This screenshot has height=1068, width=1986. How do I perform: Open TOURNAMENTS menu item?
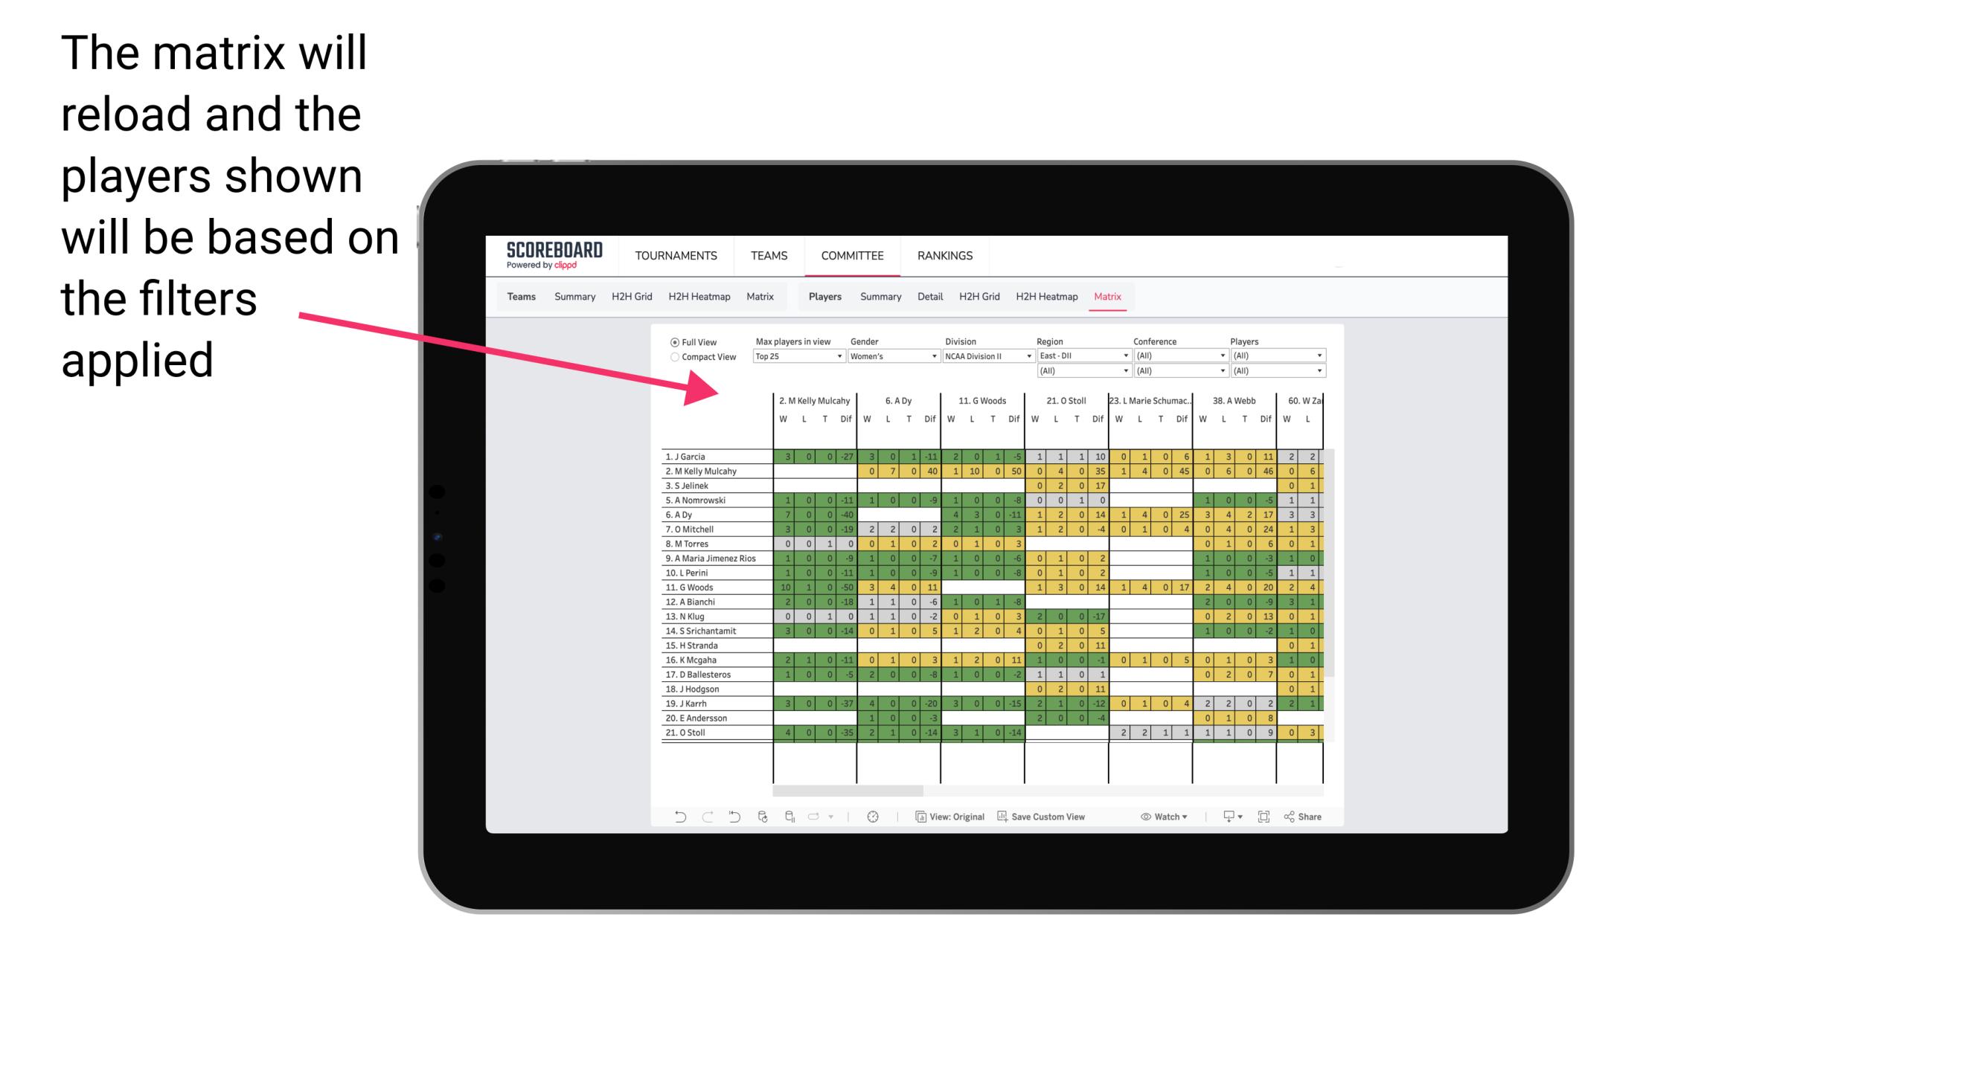click(670, 254)
